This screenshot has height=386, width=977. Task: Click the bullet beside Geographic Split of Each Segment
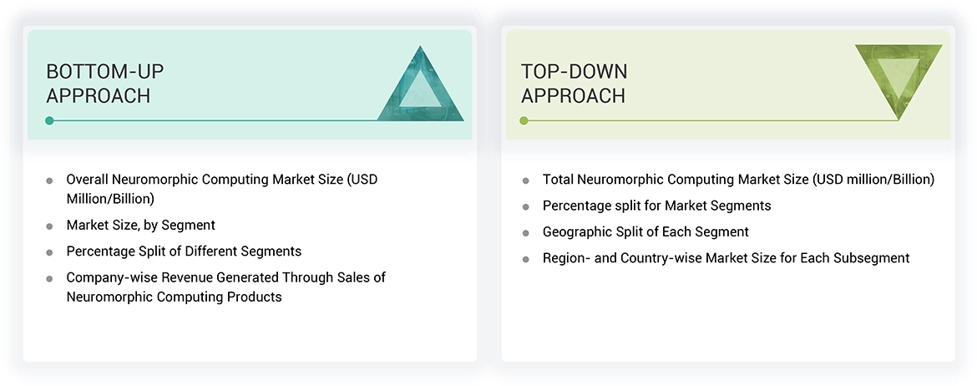(x=526, y=233)
